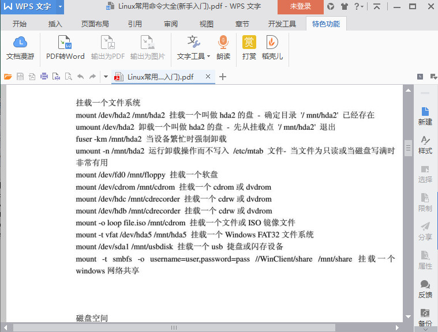Open the 文字工具 text tools icon

coord(193,42)
